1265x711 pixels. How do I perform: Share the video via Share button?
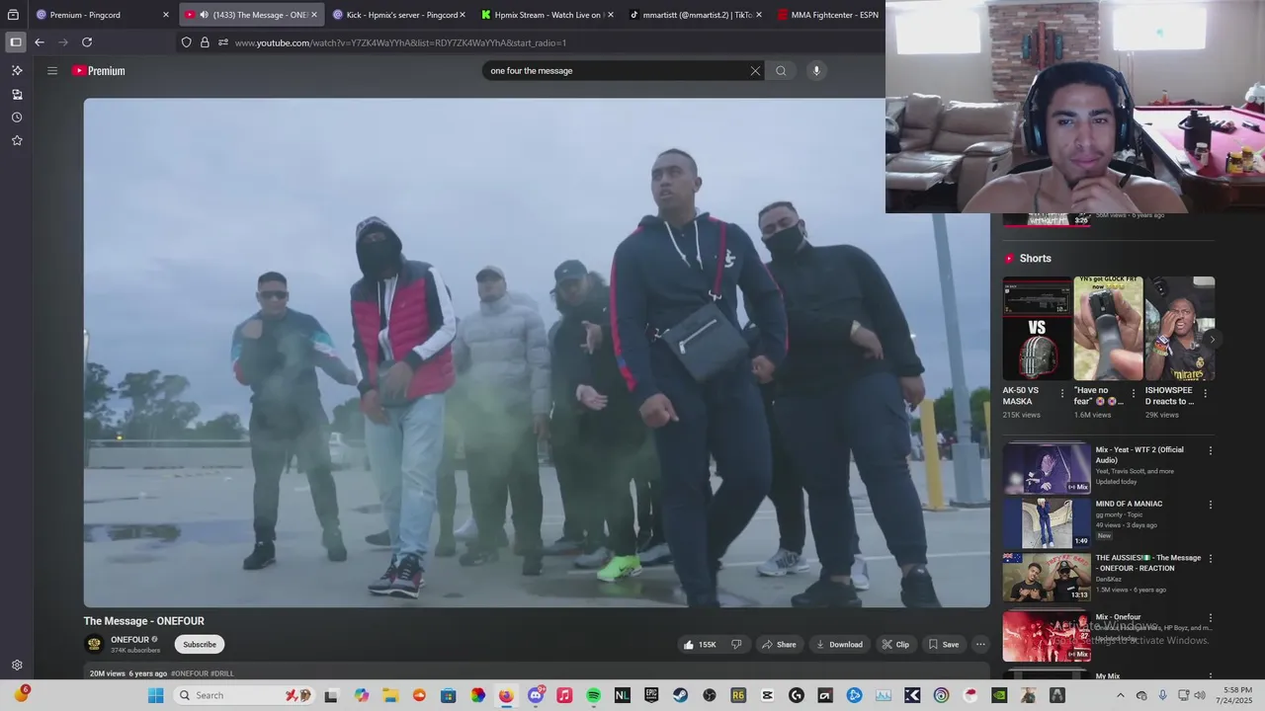click(x=778, y=645)
